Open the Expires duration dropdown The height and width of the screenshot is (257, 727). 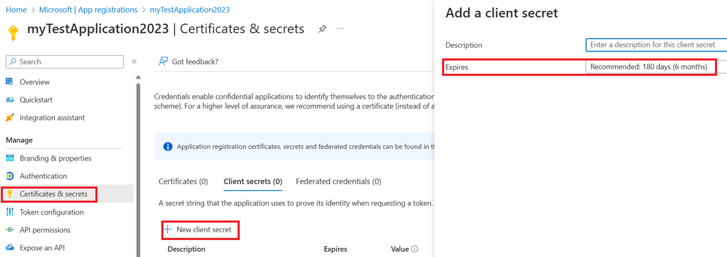coord(651,67)
